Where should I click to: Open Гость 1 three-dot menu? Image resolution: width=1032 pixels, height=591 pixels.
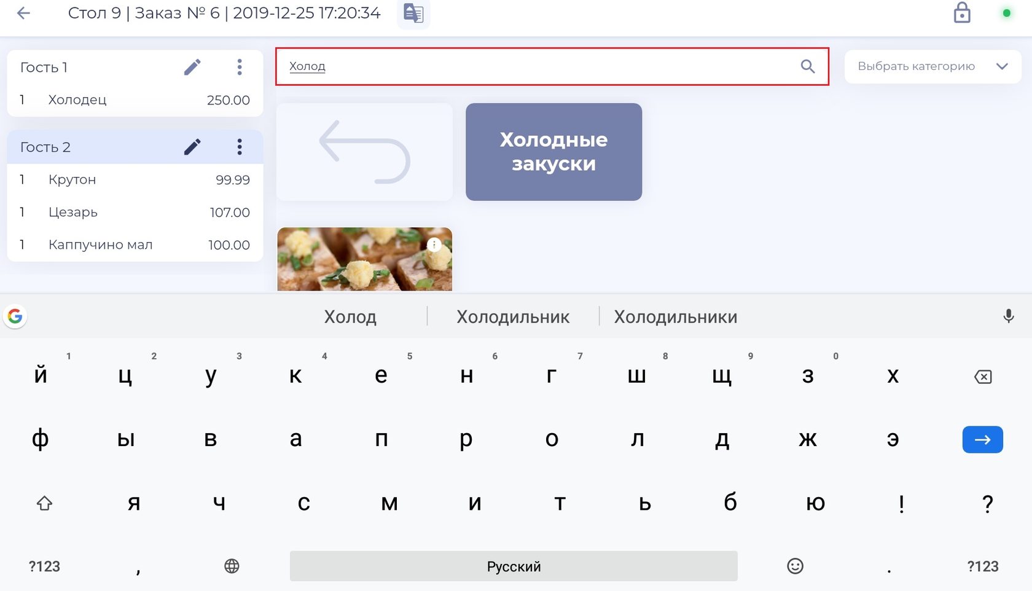click(240, 67)
